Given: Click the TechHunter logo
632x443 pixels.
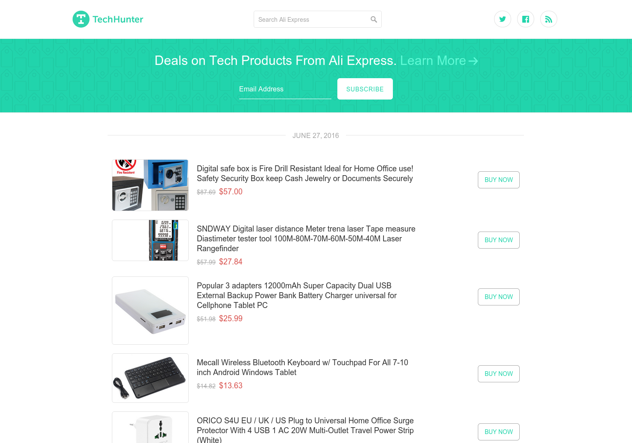Looking at the screenshot, I should 108,19.
